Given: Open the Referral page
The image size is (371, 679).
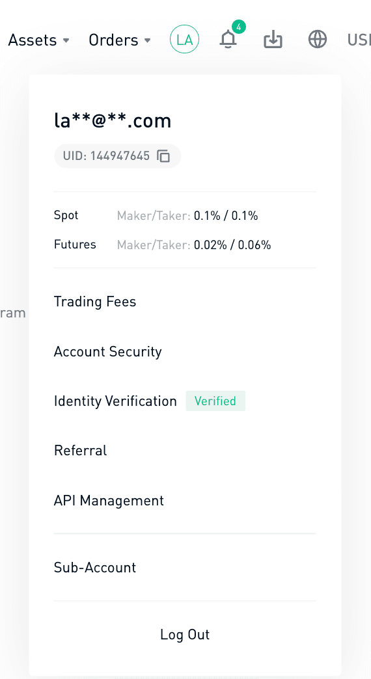Looking at the screenshot, I should click(80, 450).
